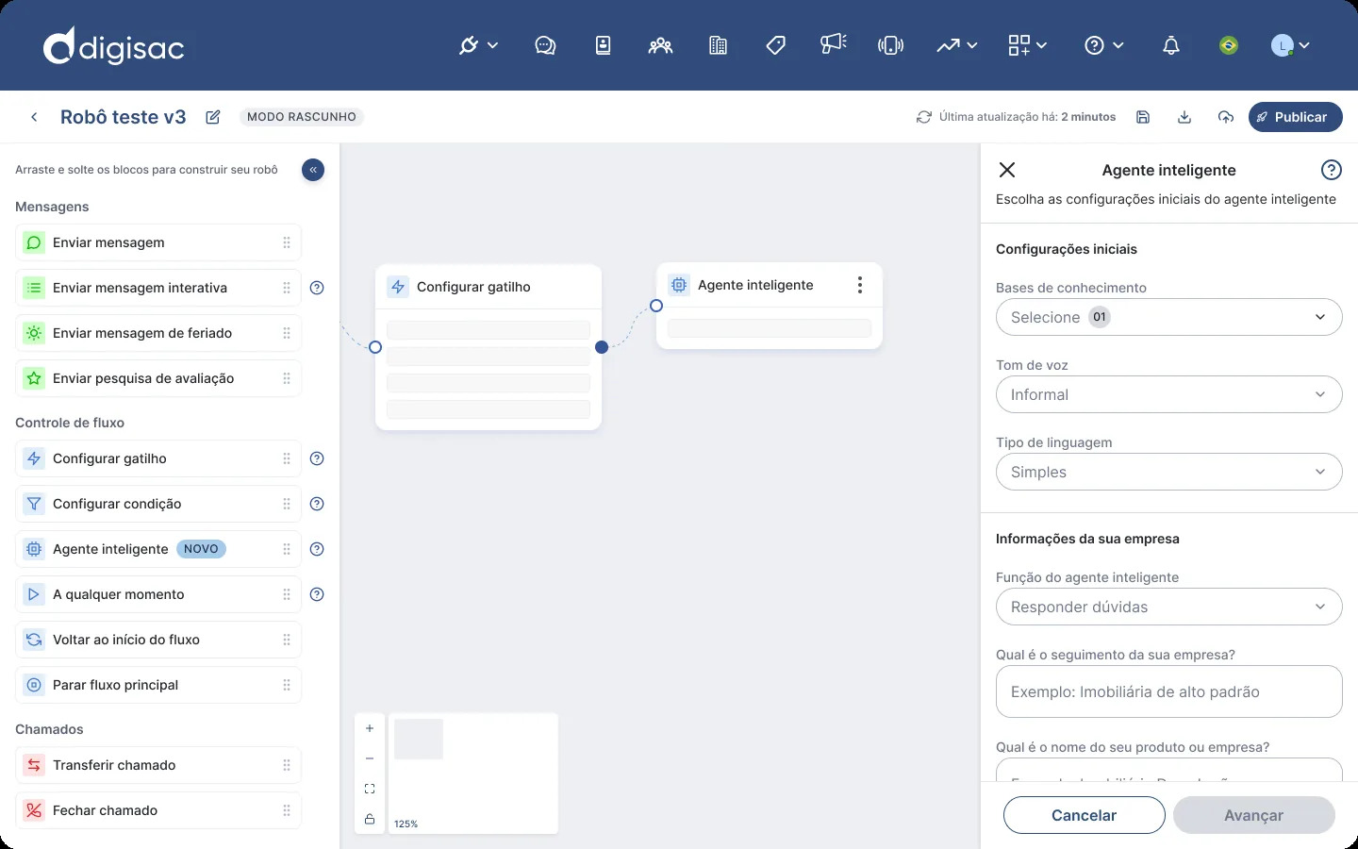Image resolution: width=1358 pixels, height=849 pixels.
Task: Edit the robot name with the pencil icon
Action: point(213,117)
